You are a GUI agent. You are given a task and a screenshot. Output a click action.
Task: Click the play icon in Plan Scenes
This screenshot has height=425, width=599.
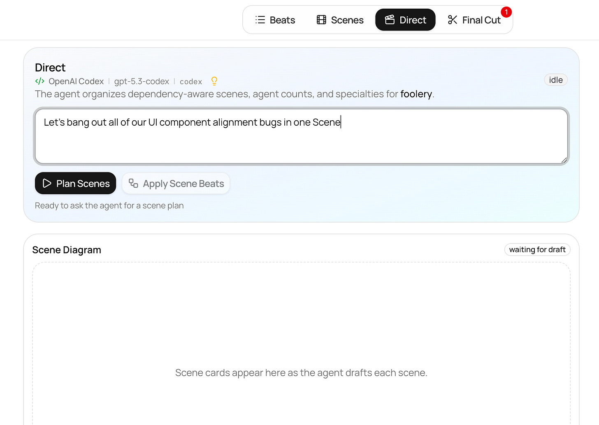click(47, 183)
